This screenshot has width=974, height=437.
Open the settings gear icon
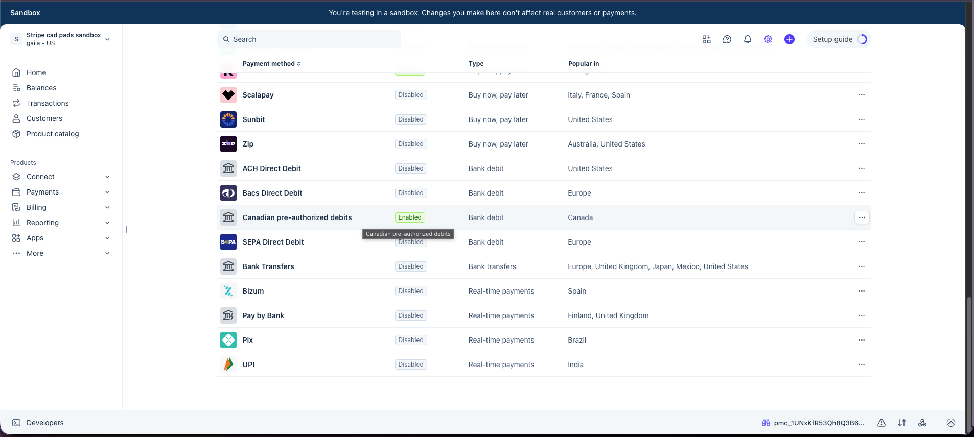click(x=768, y=39)
